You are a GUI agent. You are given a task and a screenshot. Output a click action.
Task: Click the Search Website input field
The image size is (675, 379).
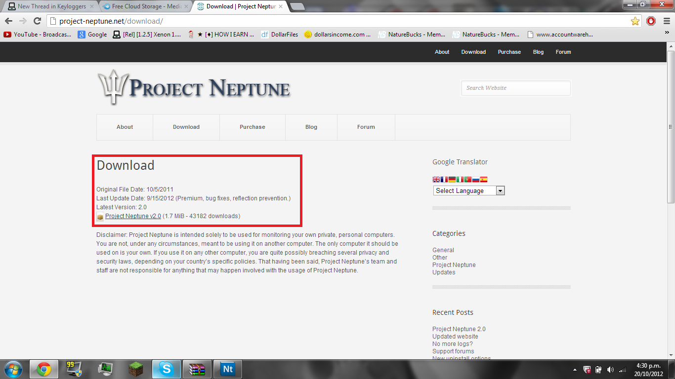515,88
